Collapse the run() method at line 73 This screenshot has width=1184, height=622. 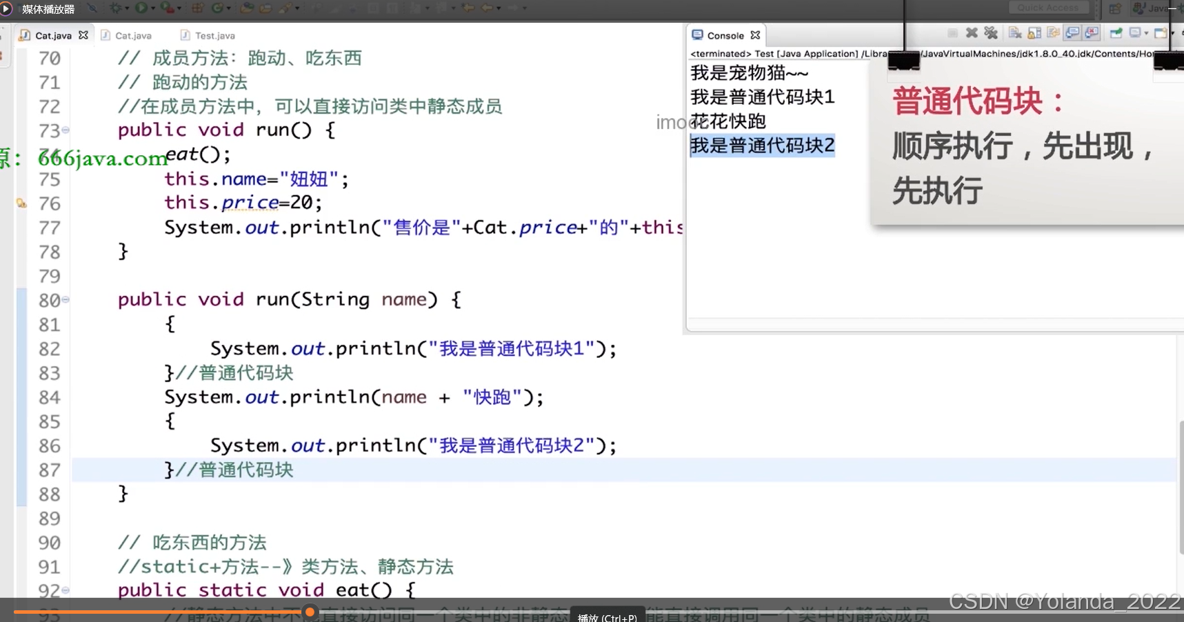(66, 130)
